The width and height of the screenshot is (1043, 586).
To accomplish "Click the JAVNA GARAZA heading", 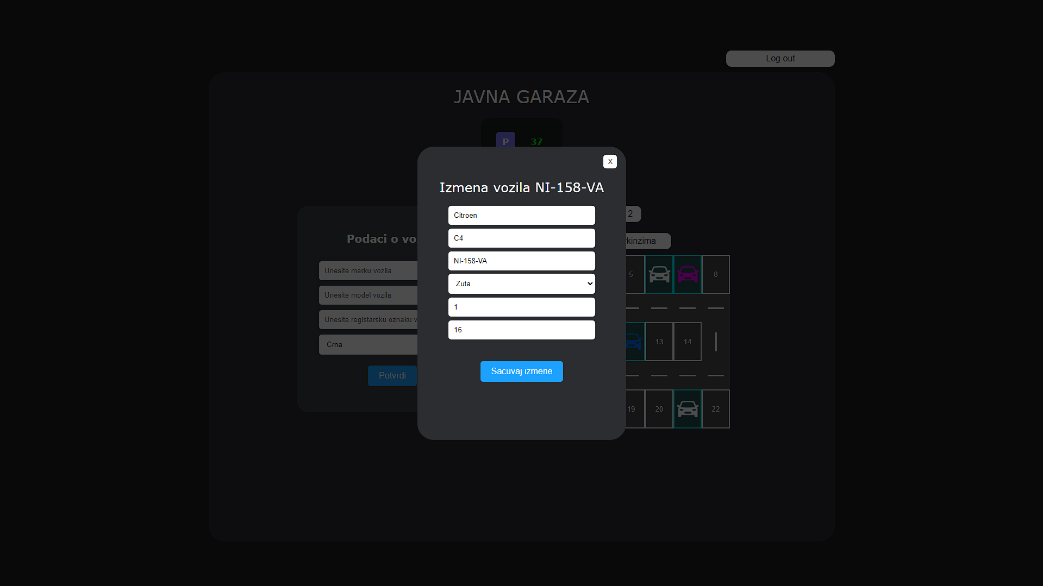I will click(x=521, y=97).
